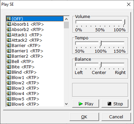Stop the sound effect playback

[x=115, y=104]
